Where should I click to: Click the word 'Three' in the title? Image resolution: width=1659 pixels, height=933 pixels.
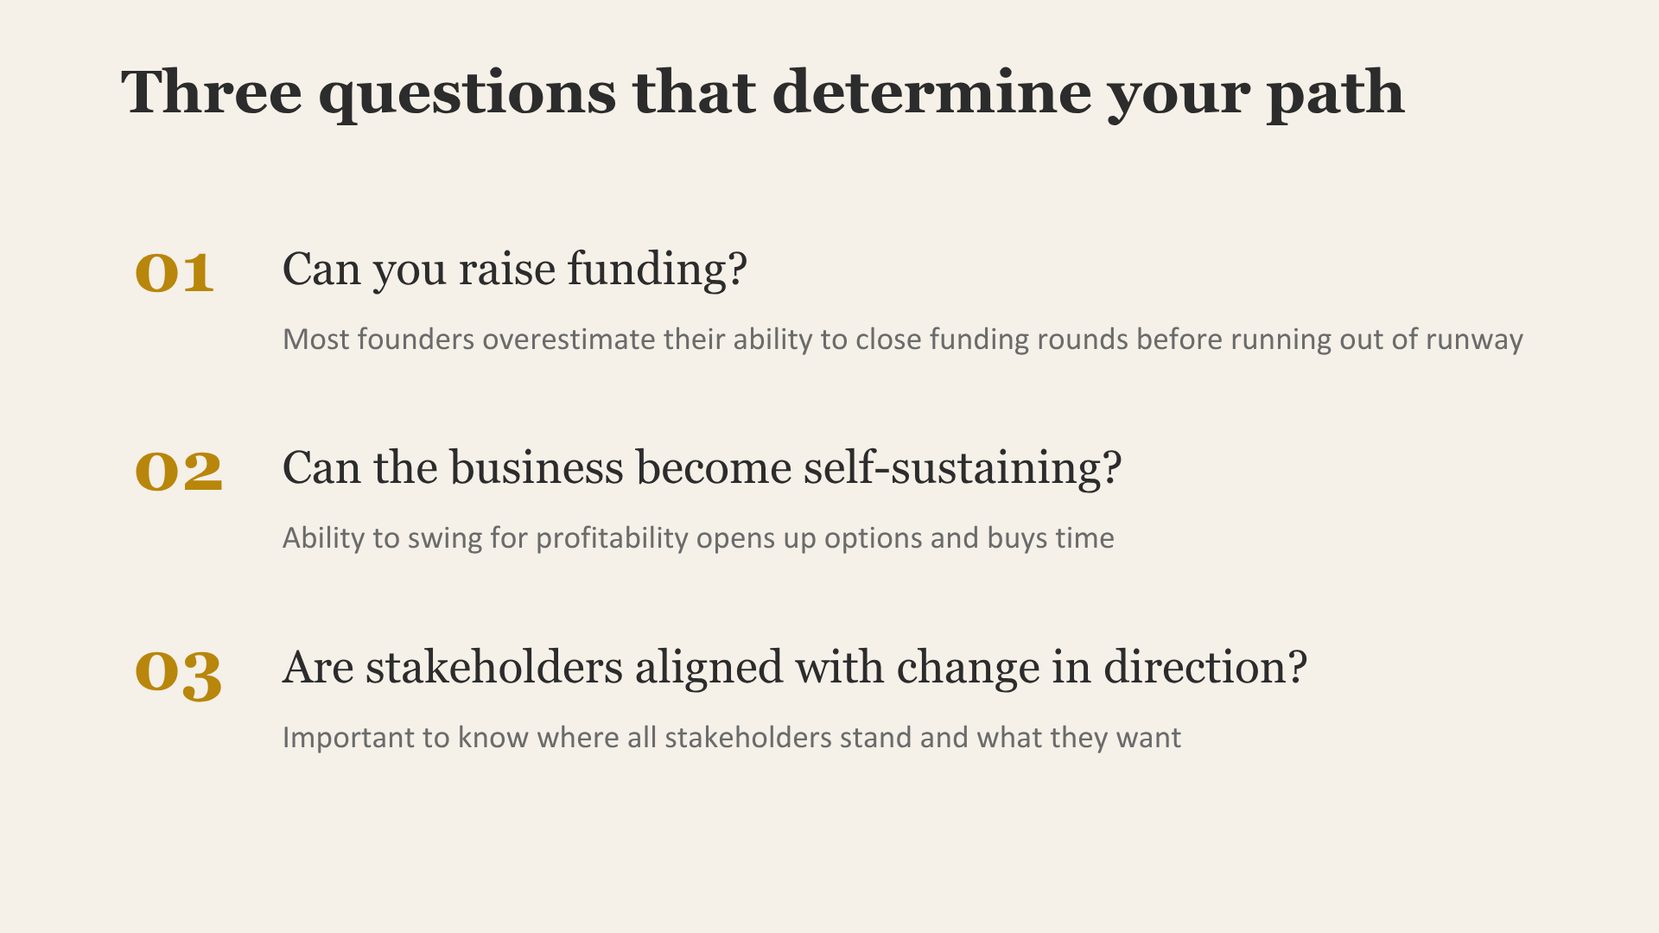(212, 92)
